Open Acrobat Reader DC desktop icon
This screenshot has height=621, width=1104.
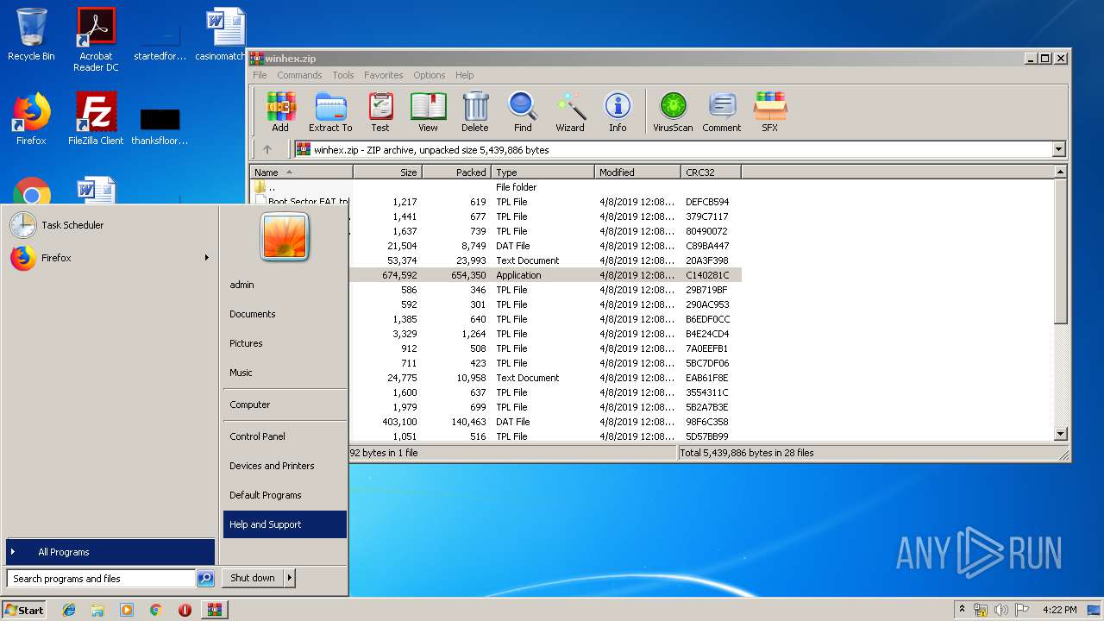click(x=96, y=39)
